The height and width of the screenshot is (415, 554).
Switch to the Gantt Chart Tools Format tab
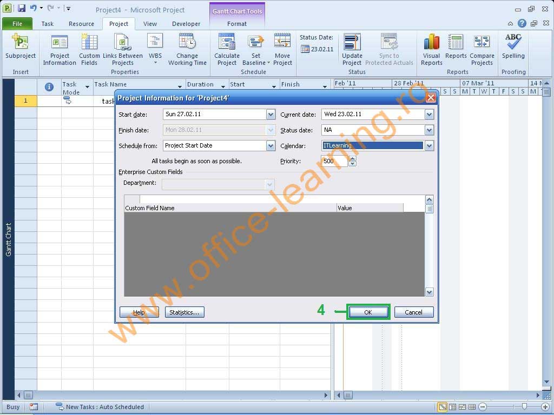237,24
